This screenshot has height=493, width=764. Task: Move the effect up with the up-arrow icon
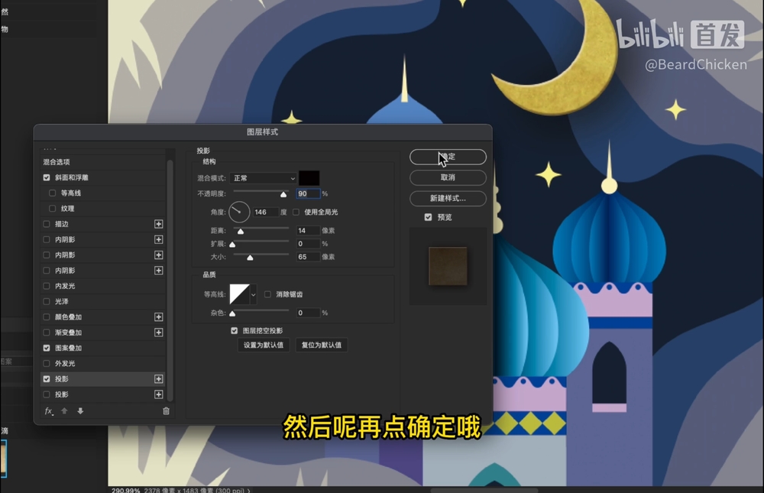[x=64, y=411]
